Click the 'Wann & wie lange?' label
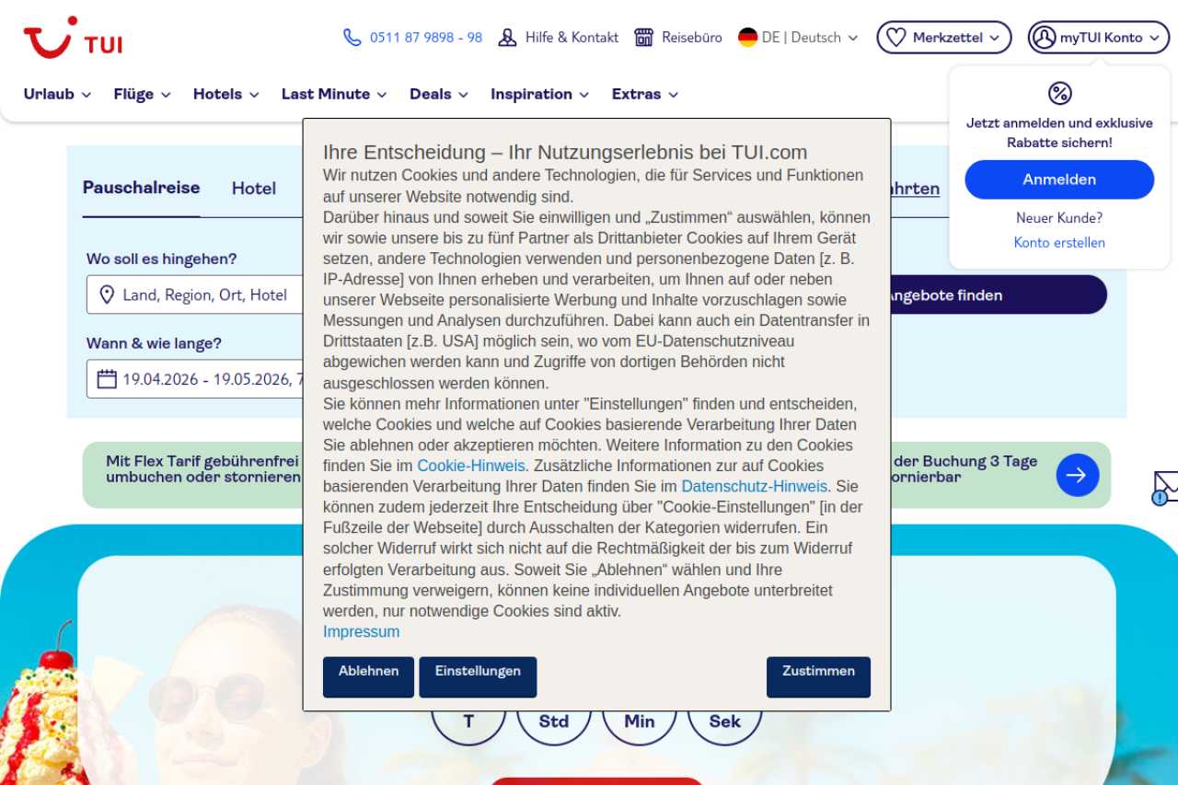The height and width of the screenshot is (785, 1178). tap(155, 344)
